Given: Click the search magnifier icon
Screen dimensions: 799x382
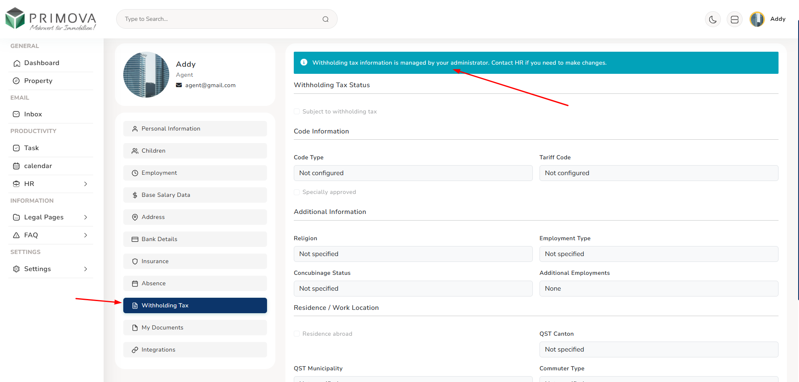Looking at the screenshot, I should click(325, 19).
